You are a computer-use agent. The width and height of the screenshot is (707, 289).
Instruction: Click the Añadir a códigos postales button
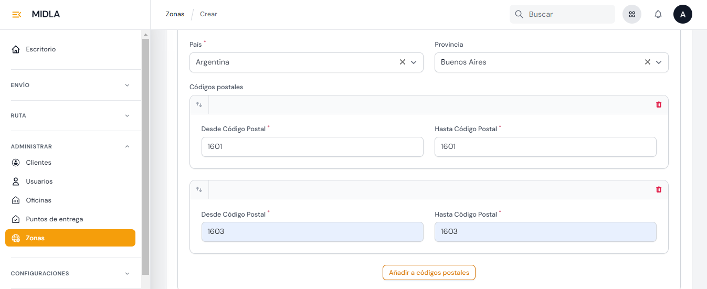429,273
